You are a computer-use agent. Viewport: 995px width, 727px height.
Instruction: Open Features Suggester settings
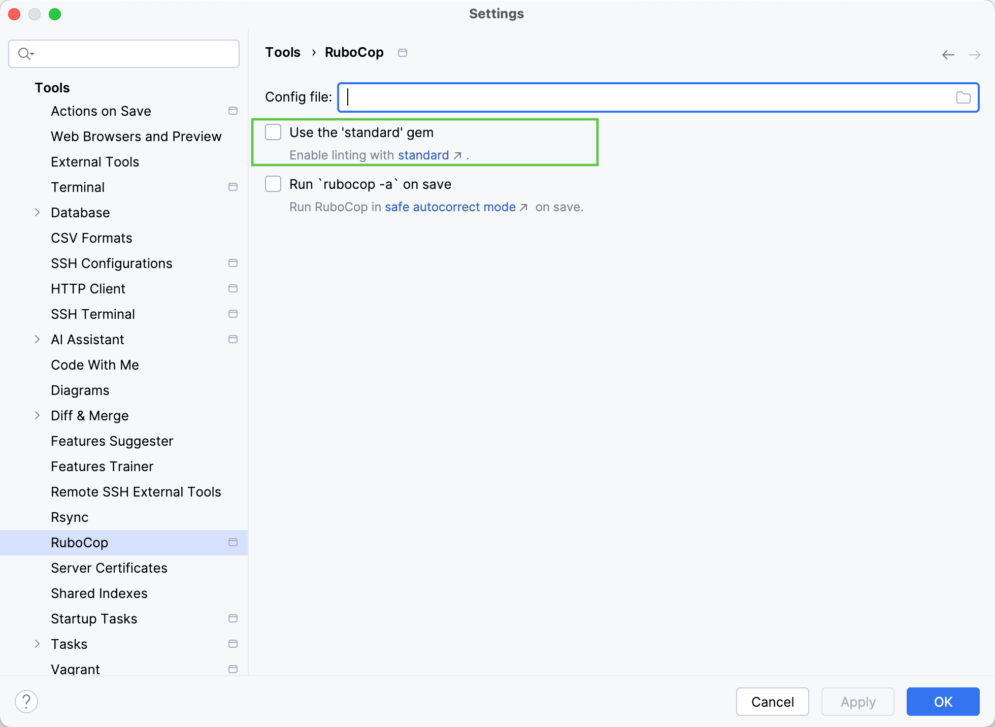click(x=112, y=441)
